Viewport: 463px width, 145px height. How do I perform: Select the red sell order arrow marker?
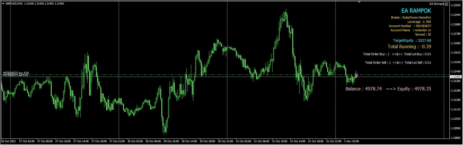pyautogui.click(x=356, y=77)
